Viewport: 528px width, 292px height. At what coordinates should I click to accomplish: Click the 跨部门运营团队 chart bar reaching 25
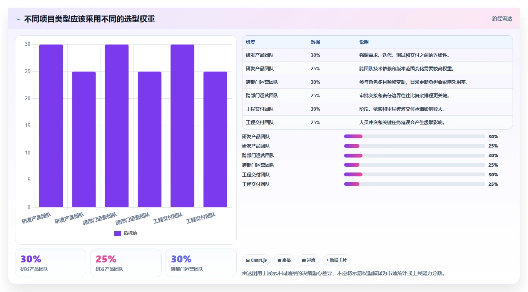coord(150,139)
